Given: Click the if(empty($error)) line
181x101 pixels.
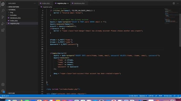Looking at the screenshot, I should 58,53.
